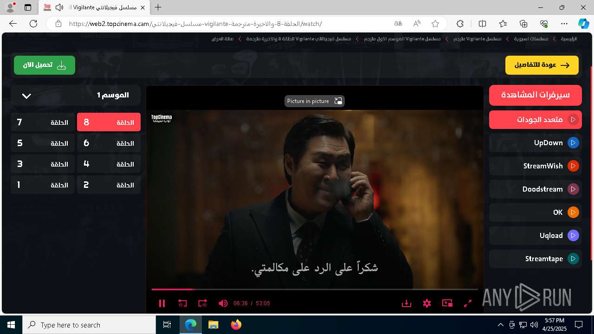Click the page vertical scrollbar

[592, 162]
